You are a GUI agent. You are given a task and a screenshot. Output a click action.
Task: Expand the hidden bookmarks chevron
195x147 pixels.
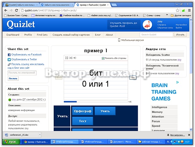pos(167,15)
